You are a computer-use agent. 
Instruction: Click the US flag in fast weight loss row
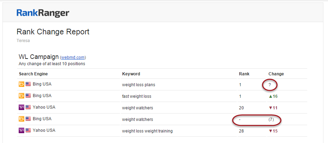[x=28, y=96]
